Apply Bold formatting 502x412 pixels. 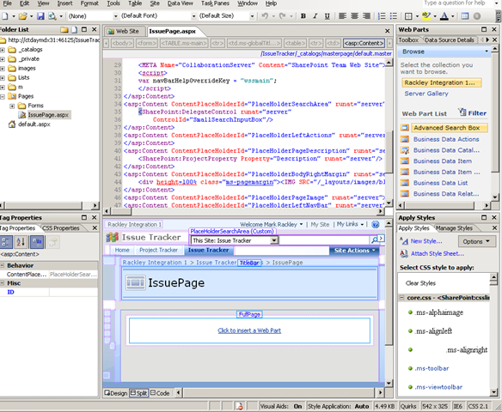[x=303, y=16]
